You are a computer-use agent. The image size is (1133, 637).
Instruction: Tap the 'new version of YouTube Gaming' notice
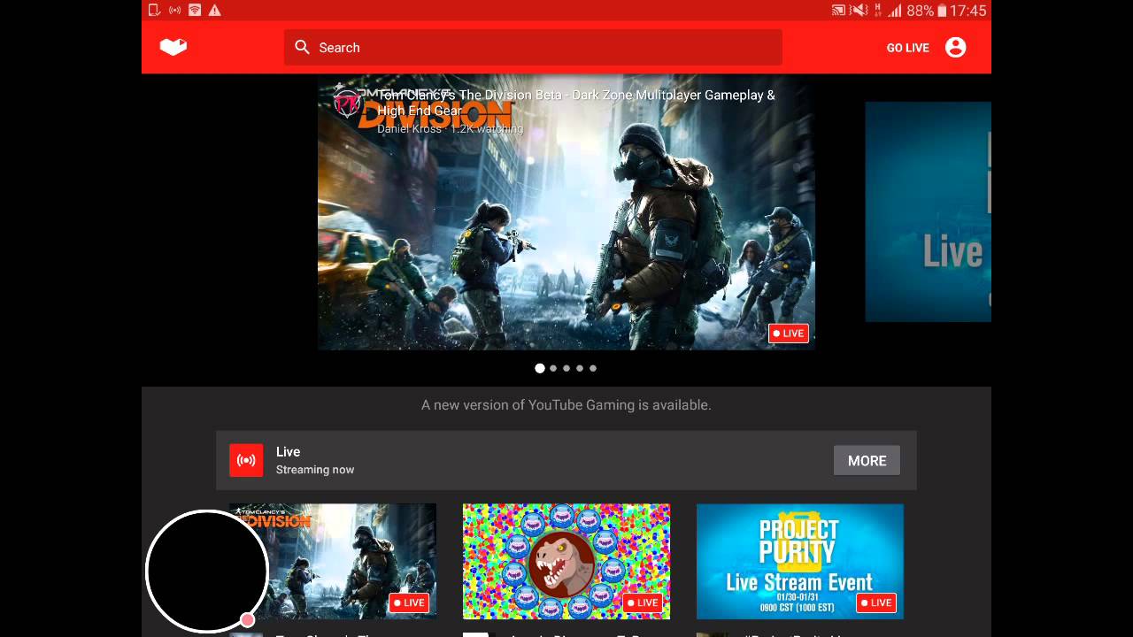click(x=566, y=405)
